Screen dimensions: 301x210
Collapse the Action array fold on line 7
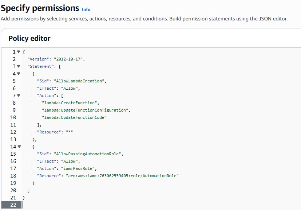click(19, 96)
